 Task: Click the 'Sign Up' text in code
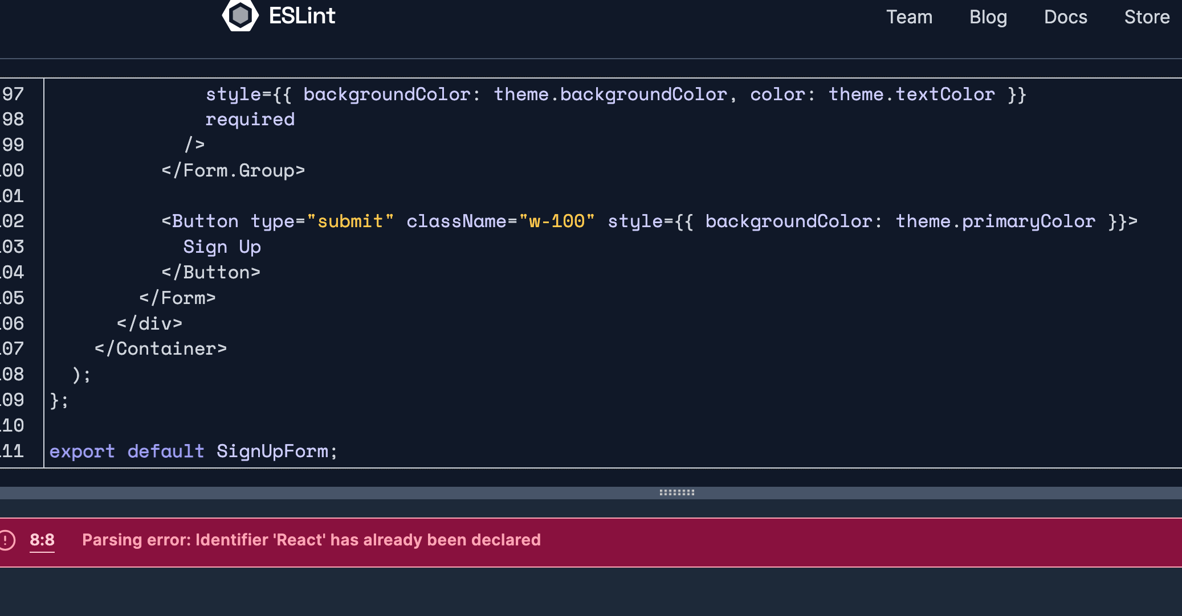click(x=222, y=247)
